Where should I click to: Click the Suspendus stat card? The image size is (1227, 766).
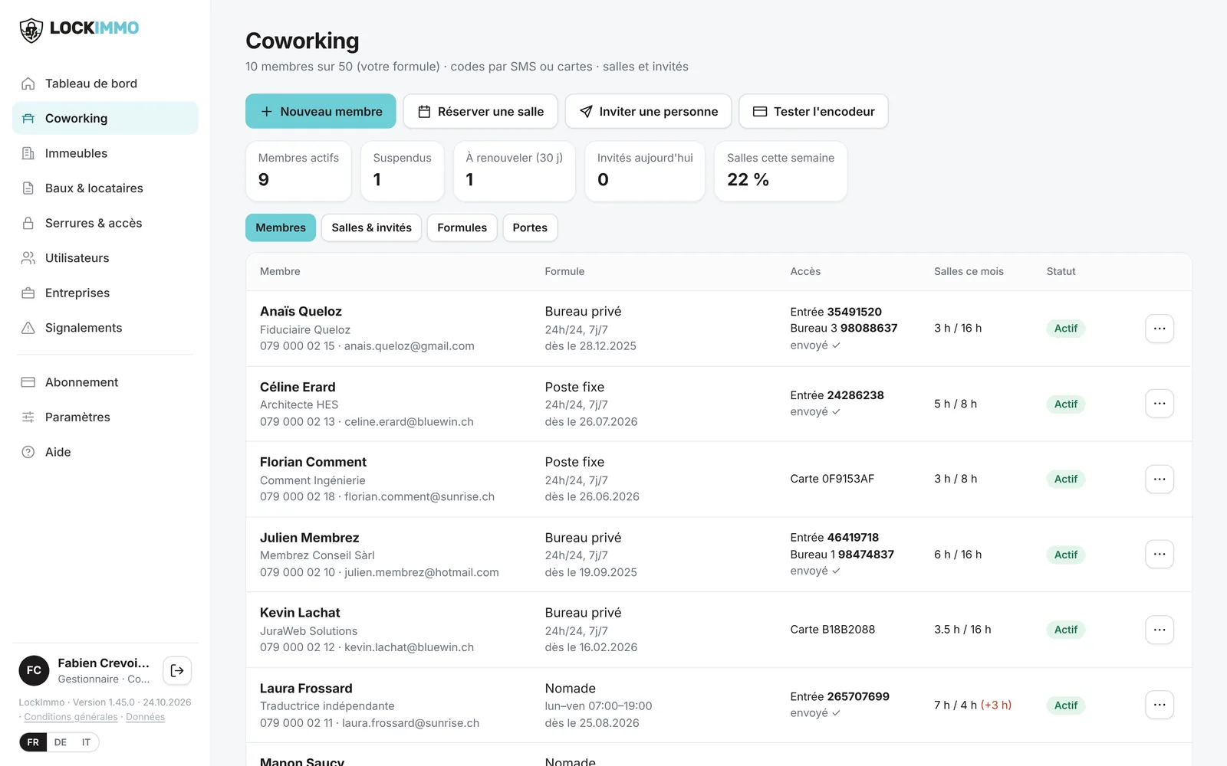pos(403,171)
